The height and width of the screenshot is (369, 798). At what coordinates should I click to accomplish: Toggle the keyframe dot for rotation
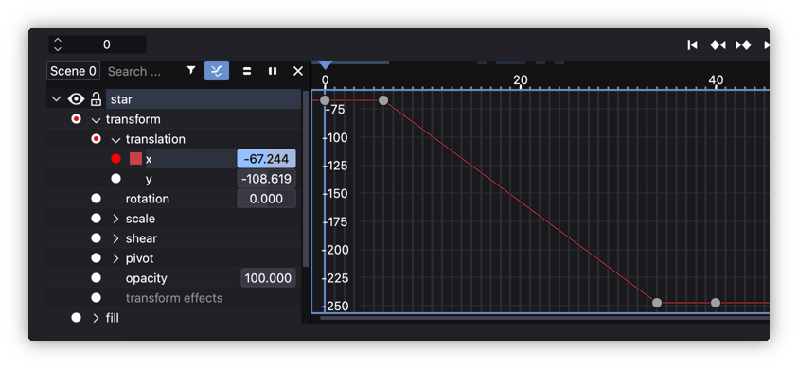pyautogui.click(x=97, y=199)
